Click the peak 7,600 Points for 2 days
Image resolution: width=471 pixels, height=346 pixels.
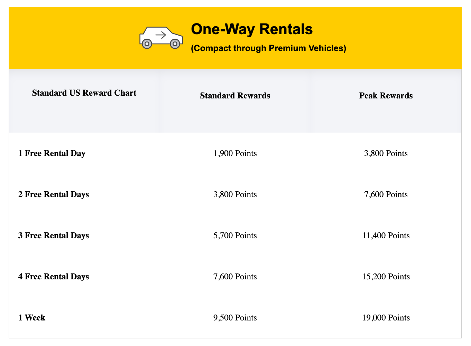coord(386,194)
